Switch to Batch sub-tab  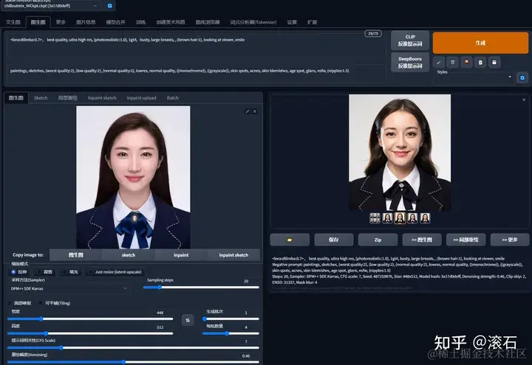(173, 98)
